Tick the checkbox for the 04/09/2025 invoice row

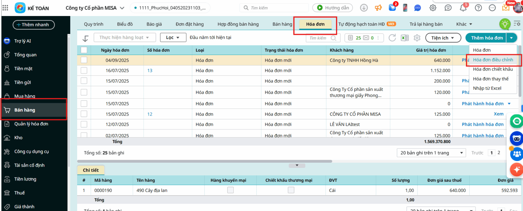coord(84,60)
